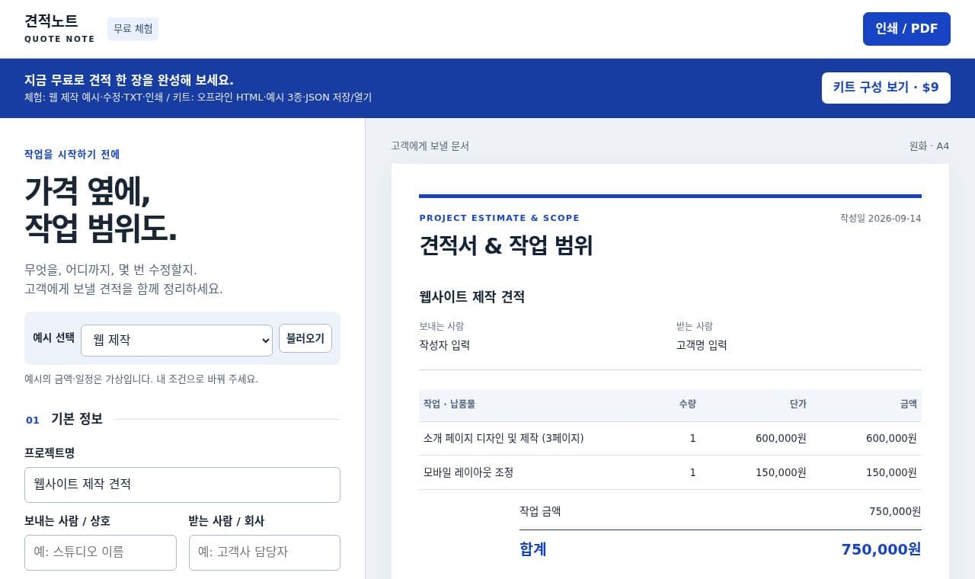Click 작성자 입력 in preview
The width and height of the screenshot is (975, 579).
(444, 345)
